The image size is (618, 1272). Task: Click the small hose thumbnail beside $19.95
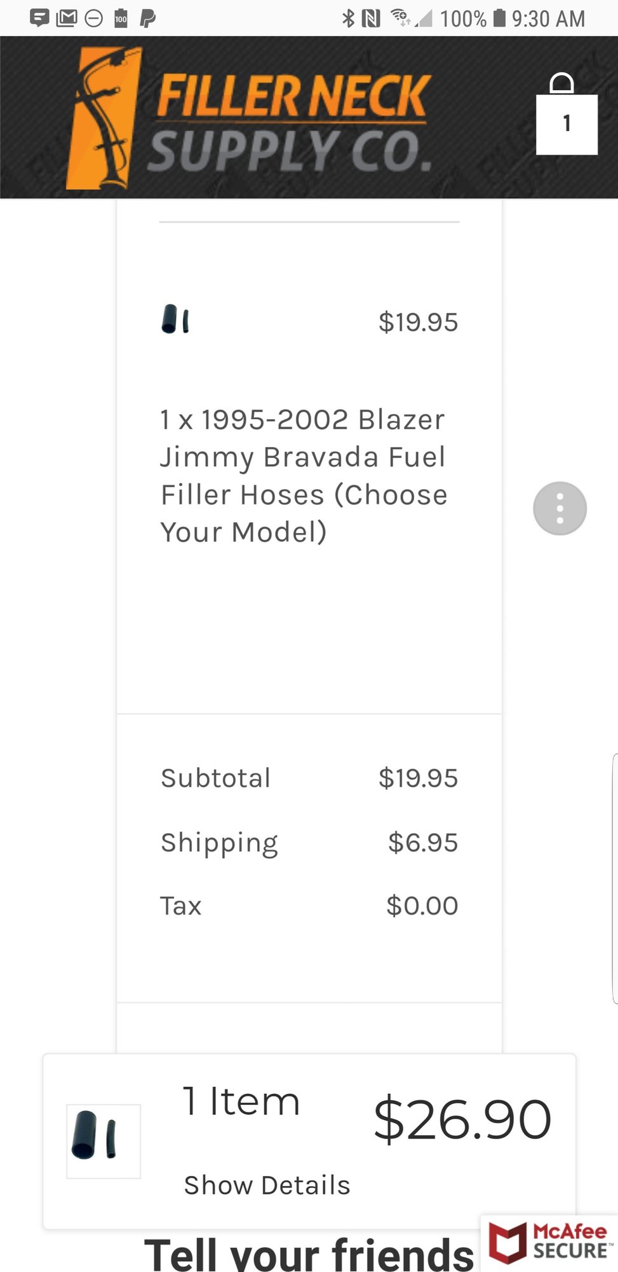pyautogui.click(x=175, y=319)
